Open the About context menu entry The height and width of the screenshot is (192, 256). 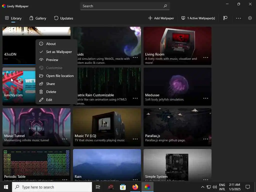coord(56,44)
